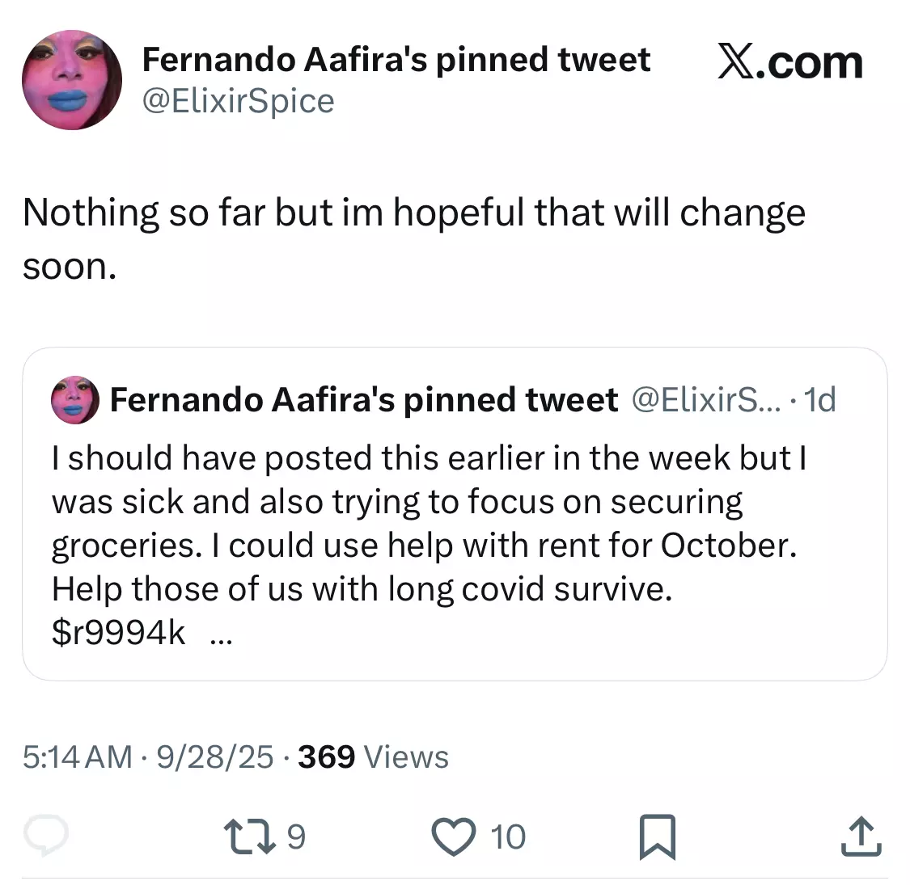The height and width of the screenshot is (885, 910).
Task: Open the large profile avatar
Action: click(x=72, y=80)
